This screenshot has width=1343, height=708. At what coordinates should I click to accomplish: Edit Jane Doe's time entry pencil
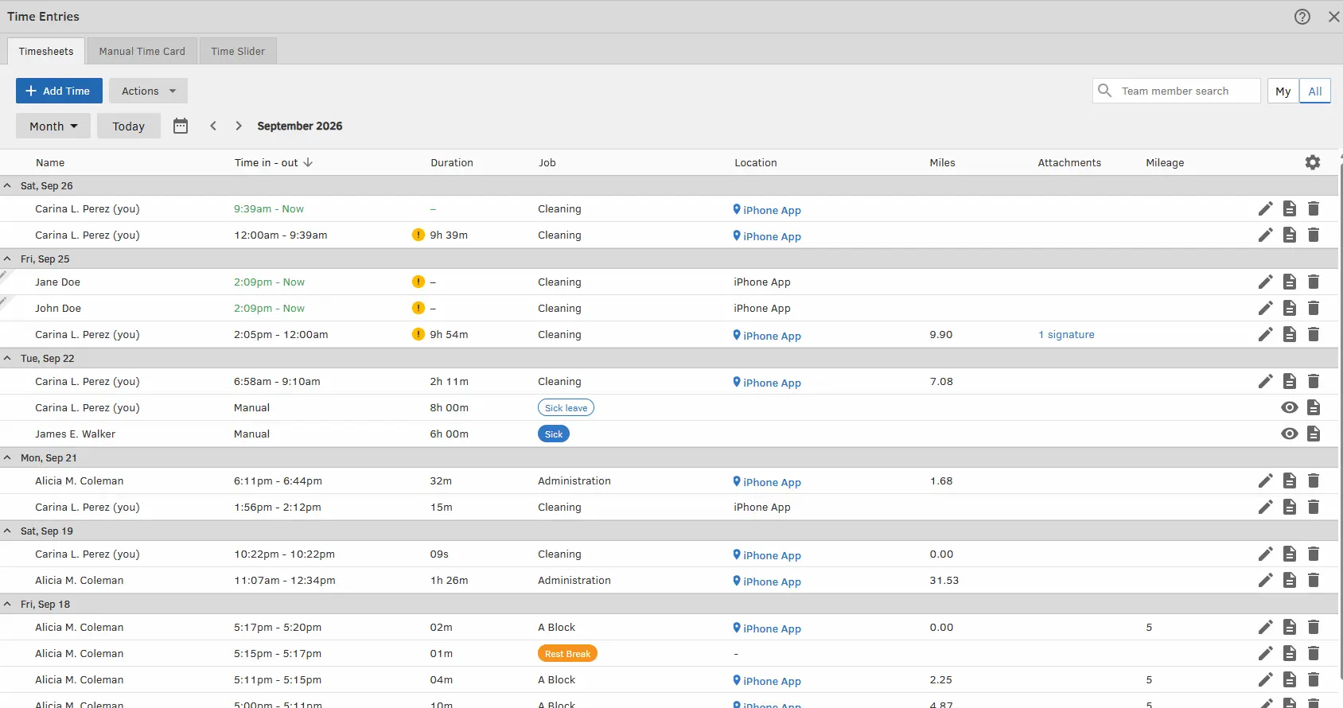click(1266, 282)
